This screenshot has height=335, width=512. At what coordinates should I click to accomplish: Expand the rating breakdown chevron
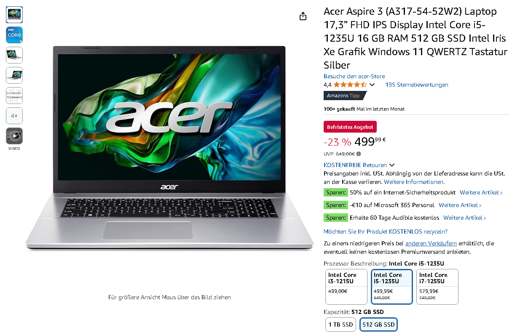372,85
